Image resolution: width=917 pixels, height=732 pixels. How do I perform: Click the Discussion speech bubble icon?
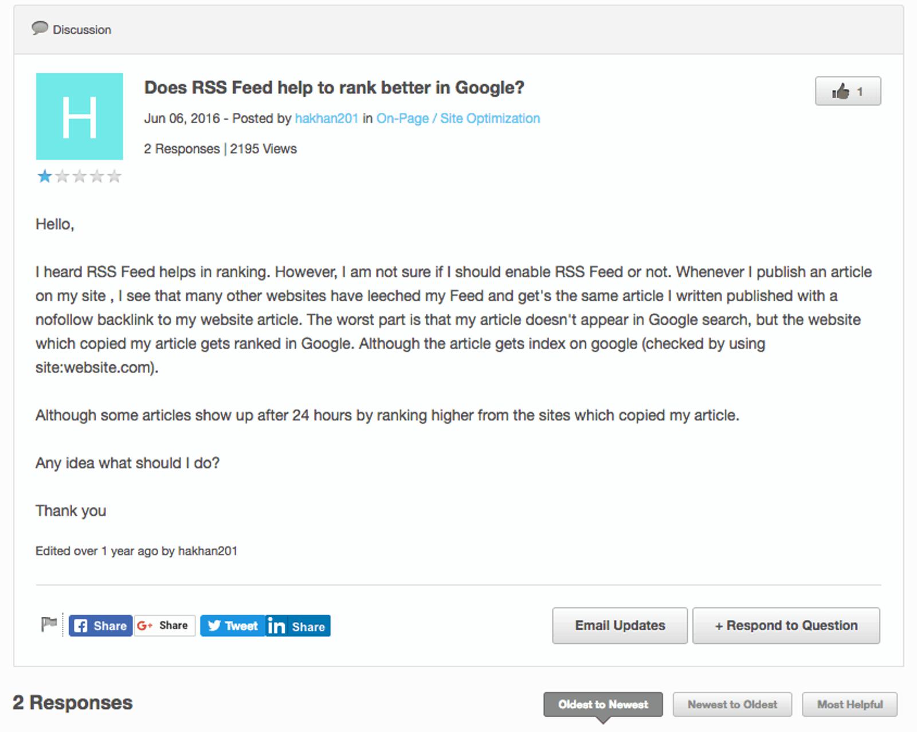[x=41, y=28]
